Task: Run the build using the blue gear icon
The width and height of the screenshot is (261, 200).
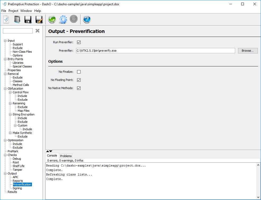Action: (63, 19)
